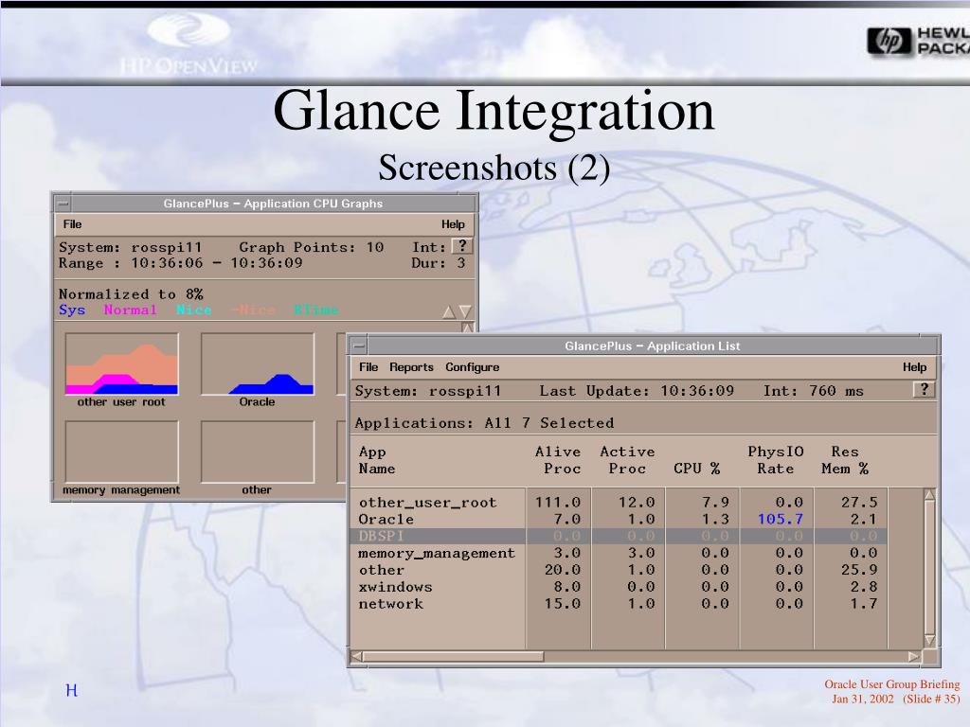Click CPU % column header

pyautogui.click(x=696, y=469)
